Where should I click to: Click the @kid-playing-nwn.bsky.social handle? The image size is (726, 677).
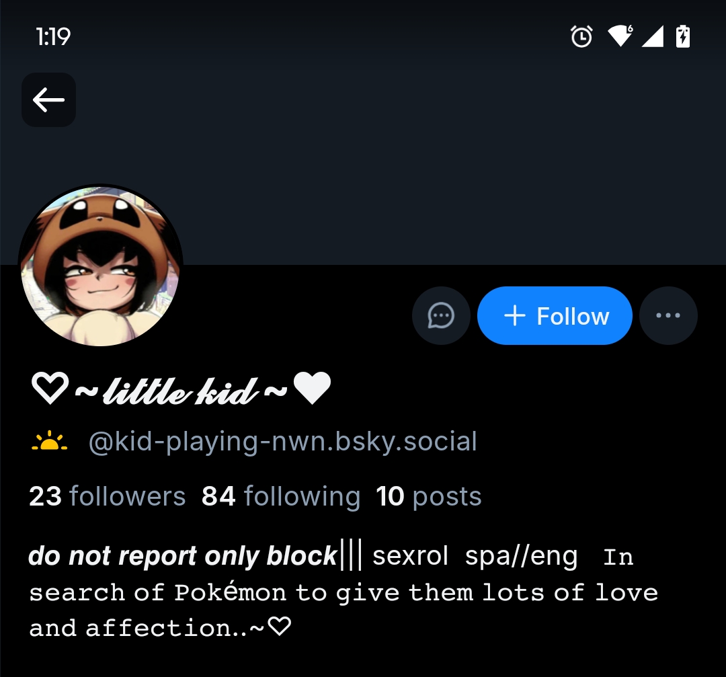tap(282, 442)
